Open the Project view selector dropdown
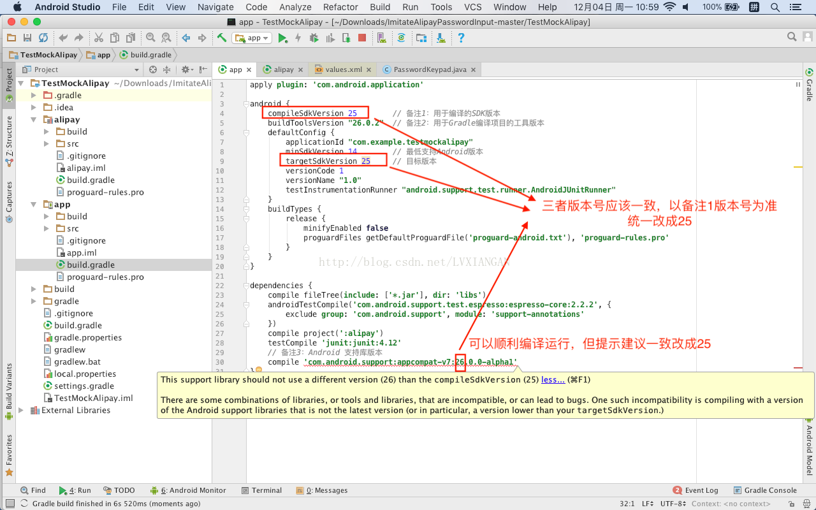This screenshot has width=816, height=510. point(81,69)
